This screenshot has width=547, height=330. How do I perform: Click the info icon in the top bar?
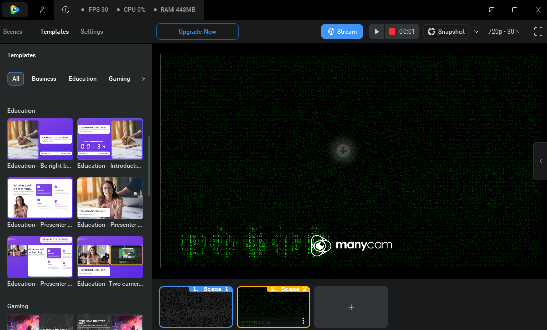(65, 9)
